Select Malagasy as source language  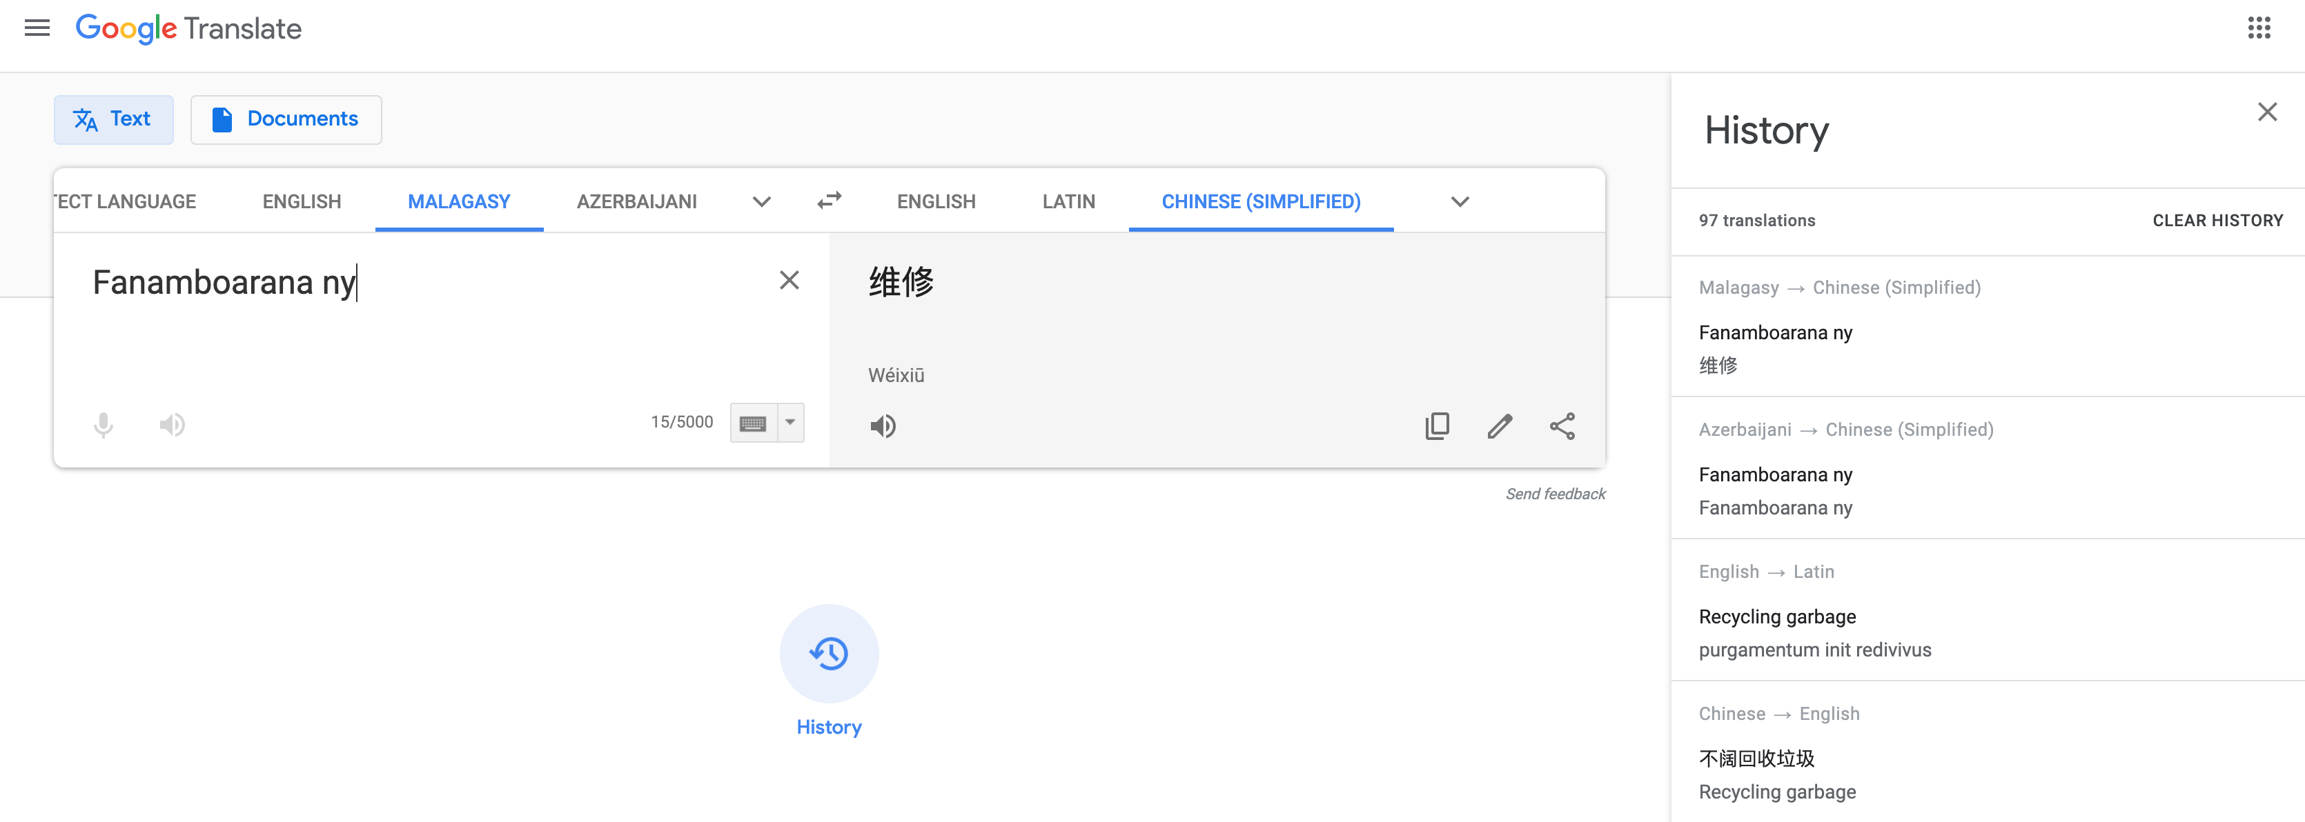[x=459, y=201]
